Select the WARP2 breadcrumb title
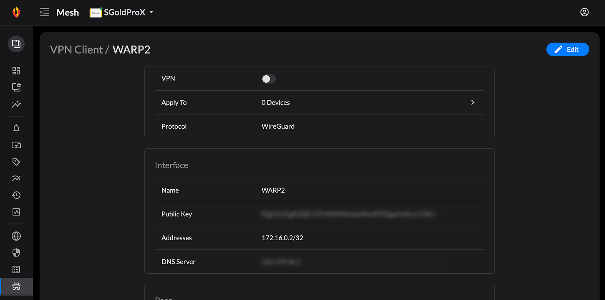This screenshot has width=605, height=300. coord(131,49)
